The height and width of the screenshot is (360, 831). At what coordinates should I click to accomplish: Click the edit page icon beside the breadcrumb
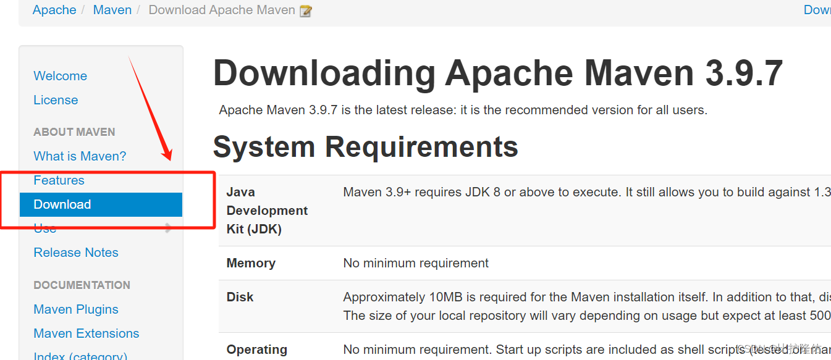pos(306,11)
